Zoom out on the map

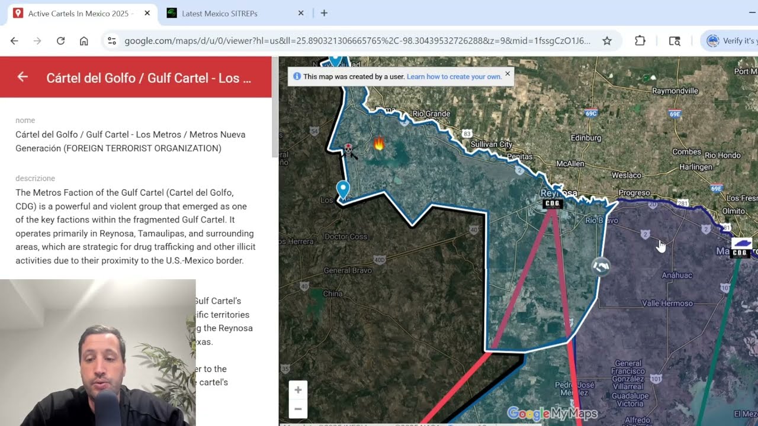coord(298,409)
